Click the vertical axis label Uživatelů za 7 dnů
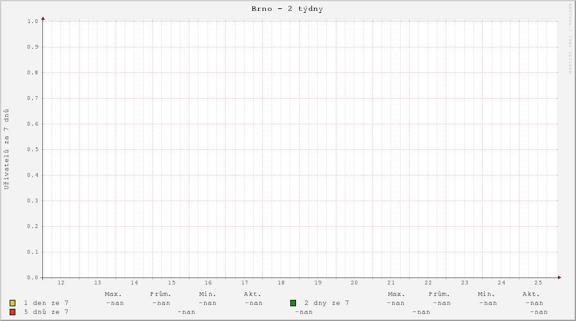576x321 pixels. (7, 150)
